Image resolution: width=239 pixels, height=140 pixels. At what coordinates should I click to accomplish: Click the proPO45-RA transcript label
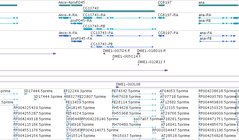coord(81,21)
